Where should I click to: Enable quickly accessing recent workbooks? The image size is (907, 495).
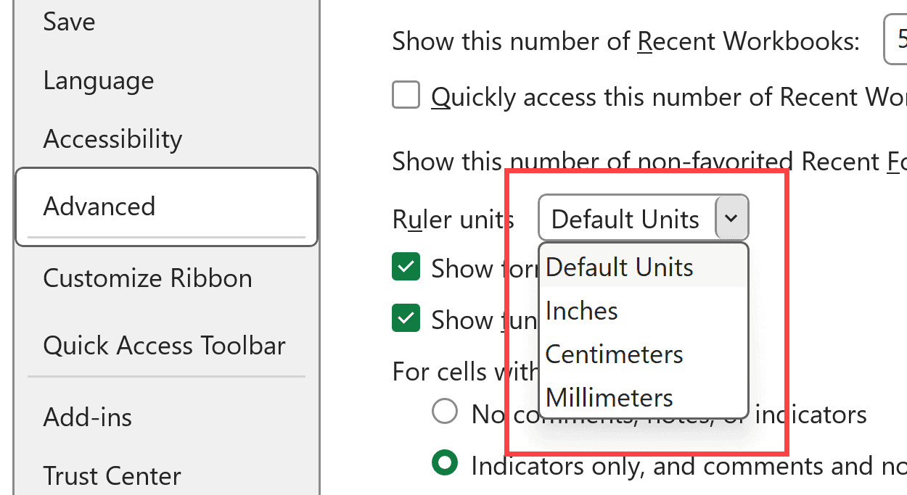tap(406, 95)
